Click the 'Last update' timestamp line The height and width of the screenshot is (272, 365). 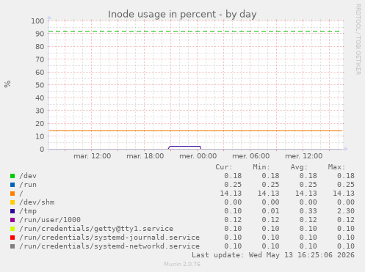pyautogui.click(x=273, y=255)
